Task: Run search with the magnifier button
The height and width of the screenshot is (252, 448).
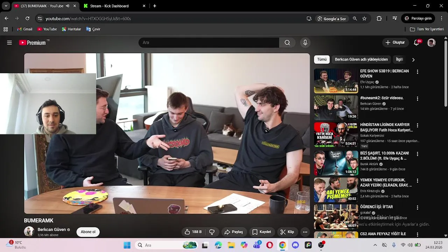Action: point(287,42)
